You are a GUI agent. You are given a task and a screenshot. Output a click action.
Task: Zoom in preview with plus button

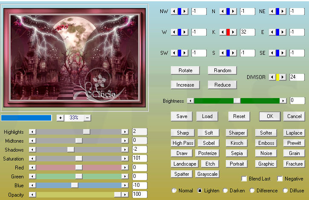click(x=60, y=118)
